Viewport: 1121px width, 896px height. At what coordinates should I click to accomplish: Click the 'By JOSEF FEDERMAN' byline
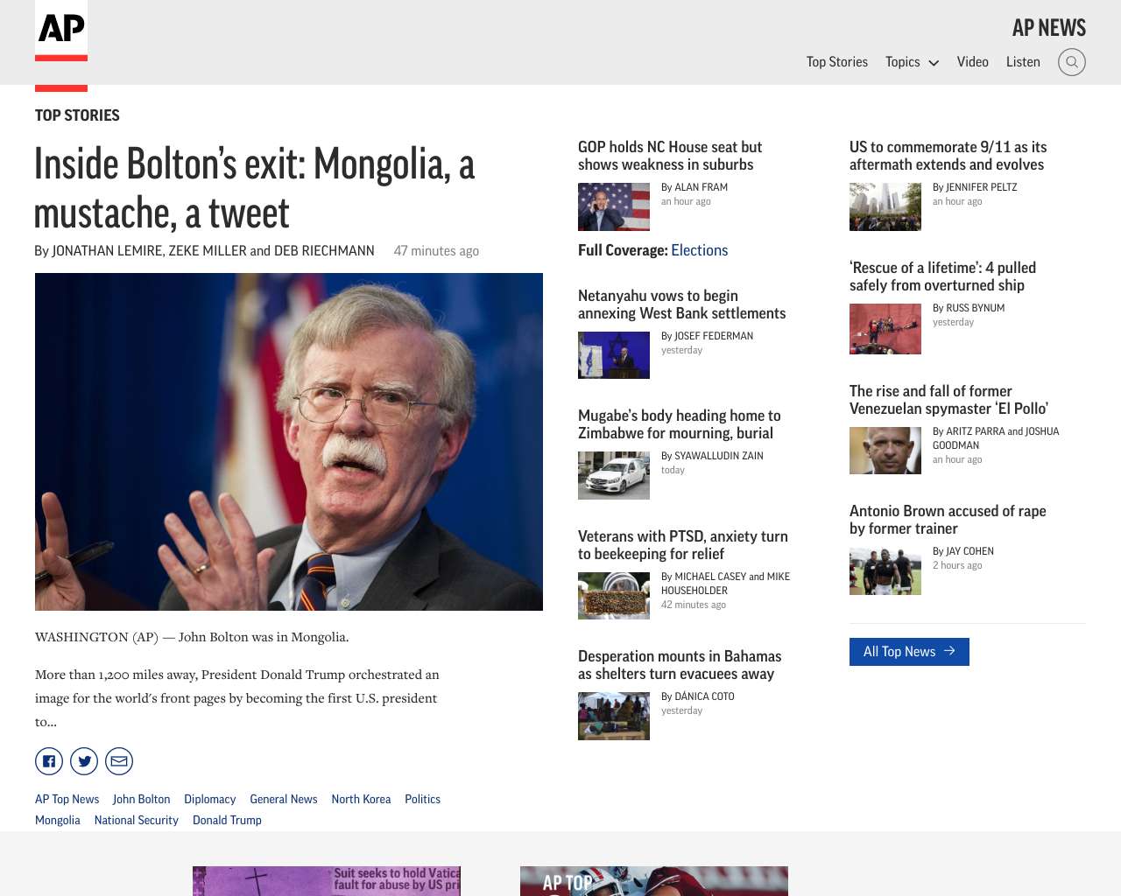point(707,336)
